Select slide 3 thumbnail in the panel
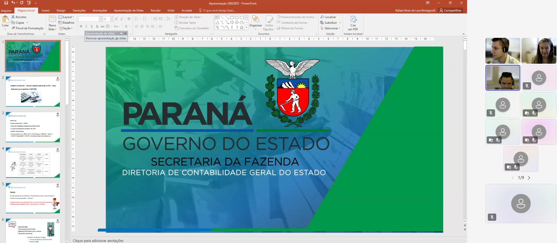Viewport: 557px width, 243px height. [33, 127]
